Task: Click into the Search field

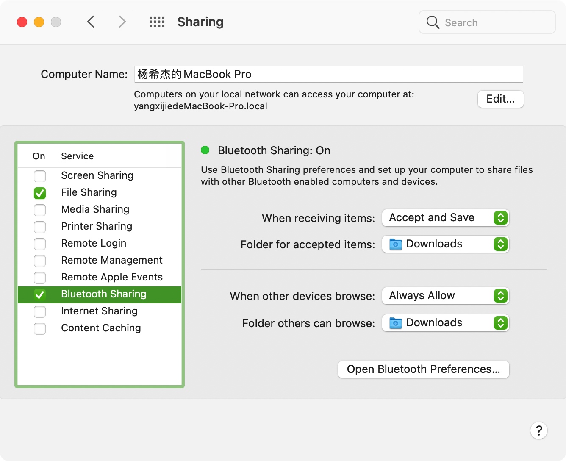Action: coord(487,22)
